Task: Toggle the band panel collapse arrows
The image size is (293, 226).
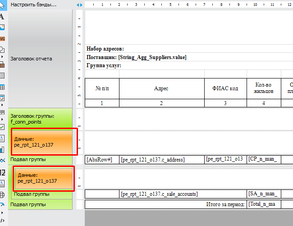Action: (x=79, y=5)
